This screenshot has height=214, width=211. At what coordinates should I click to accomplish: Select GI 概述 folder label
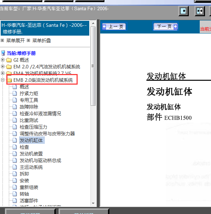tap(21, 60)
